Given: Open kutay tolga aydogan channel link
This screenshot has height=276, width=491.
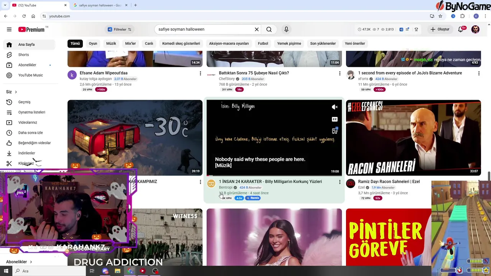Looking at the screenshot, I should [96, 79].
